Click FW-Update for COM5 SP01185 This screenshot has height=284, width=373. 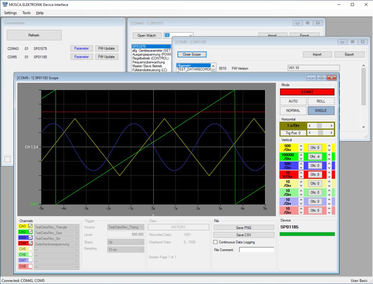[x=106, y=57]
